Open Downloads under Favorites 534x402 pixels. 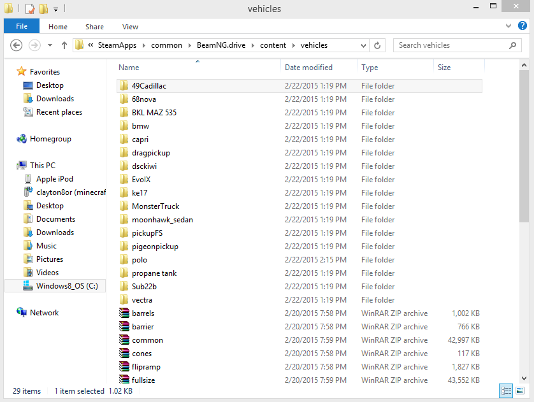coord(55,98)
